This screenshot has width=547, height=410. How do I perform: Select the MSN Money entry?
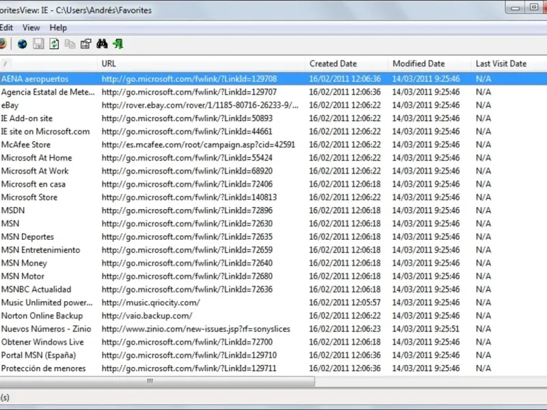pyautogui.click(x=24, y=263)
